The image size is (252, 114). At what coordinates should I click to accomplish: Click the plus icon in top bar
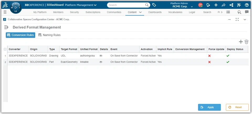(x=216, y=5)
